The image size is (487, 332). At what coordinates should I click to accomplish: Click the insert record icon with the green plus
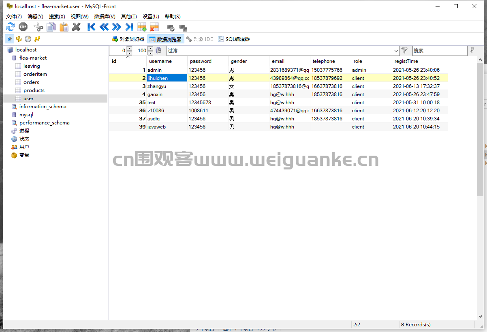(142, 27)
